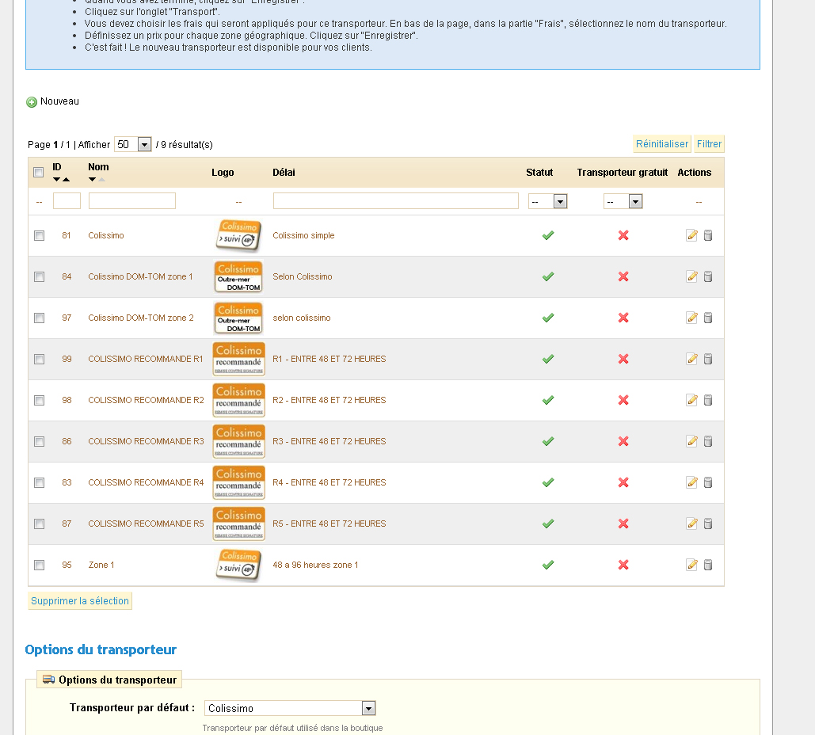Check the box for Colissimo DOM-TOM zone 1
Viewport: 815px width, 735px height.
click(x=39, y=276)
